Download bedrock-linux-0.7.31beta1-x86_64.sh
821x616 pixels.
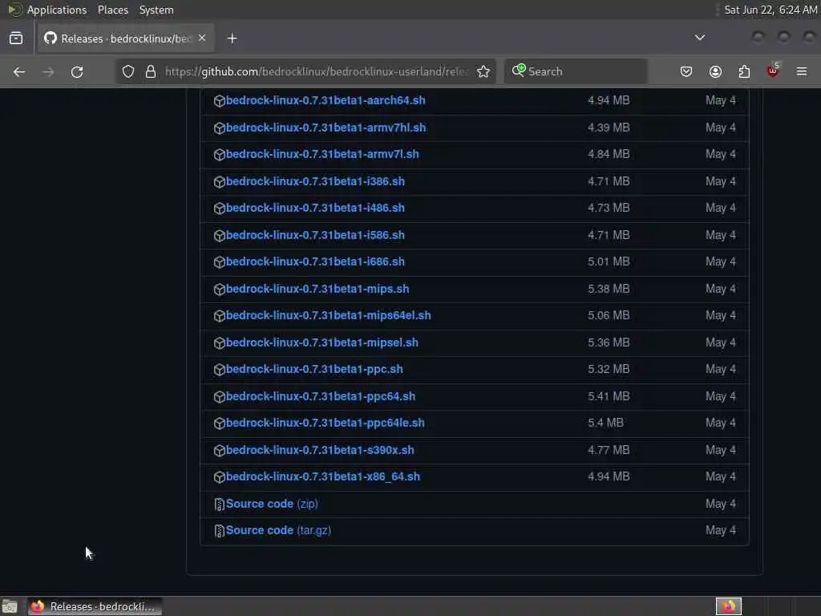pos(322,476)
